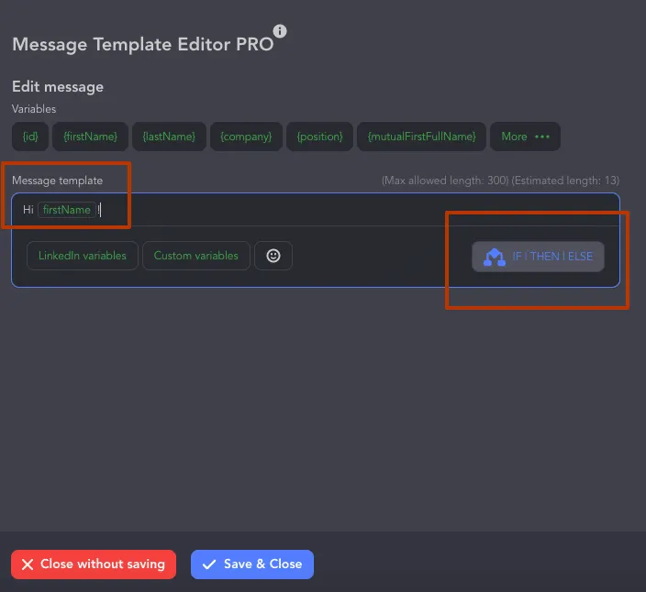The width and height of the screenshot is (646, 592).
Task: Insert the {position} variable
Action: 319,137
